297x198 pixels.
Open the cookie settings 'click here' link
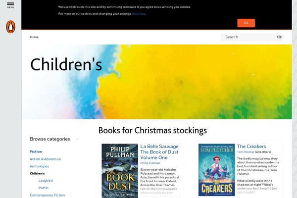click(139, 14)
